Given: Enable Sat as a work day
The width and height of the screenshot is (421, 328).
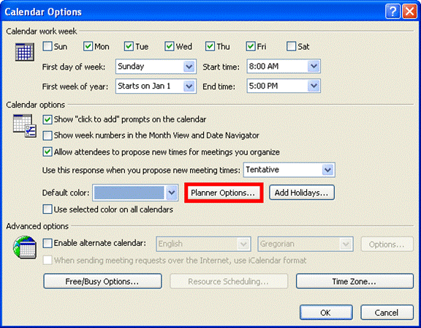Looking at the screenshot, I should [x=292, y=46].
